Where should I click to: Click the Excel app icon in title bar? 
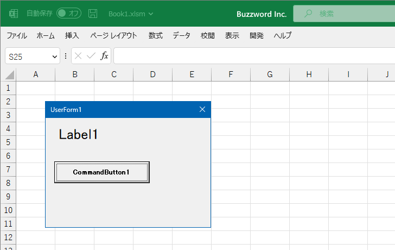14,14
